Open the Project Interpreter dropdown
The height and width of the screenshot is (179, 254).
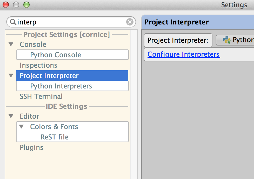coord(235,40)
